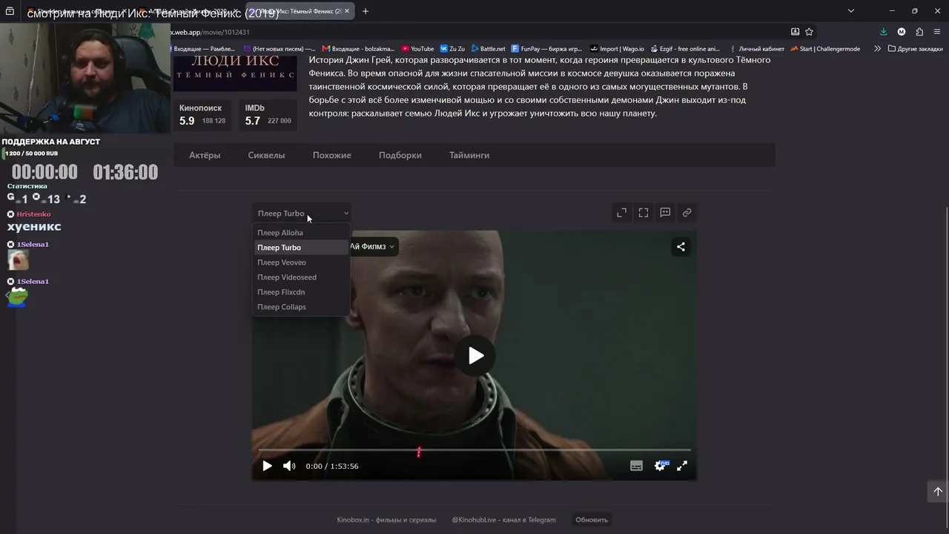The height and width of the screenshot is (534, 949).
Task: Open the comment bubble icon above the player
Action: 665,213
